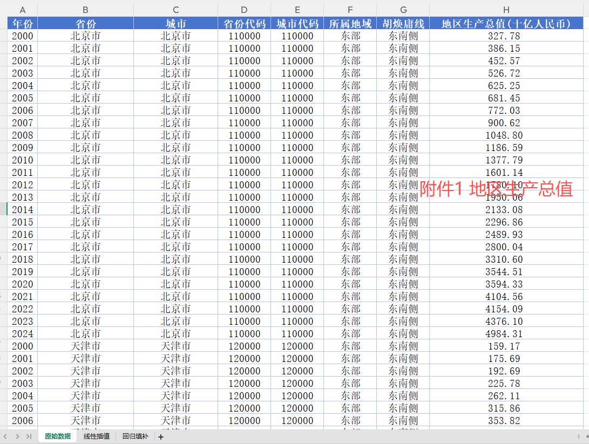The height and width of the screenshot is (444, 589).
Task: Select column G header
Action: pyautogui.click(x=403, y=10)
